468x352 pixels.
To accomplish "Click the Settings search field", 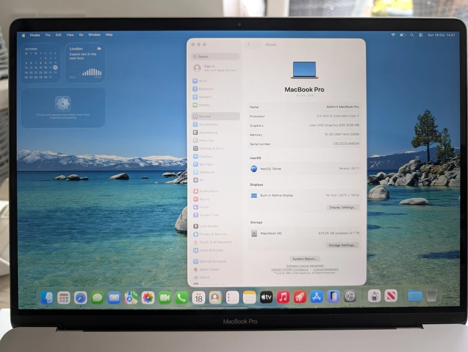I will [x=215, y=57].
